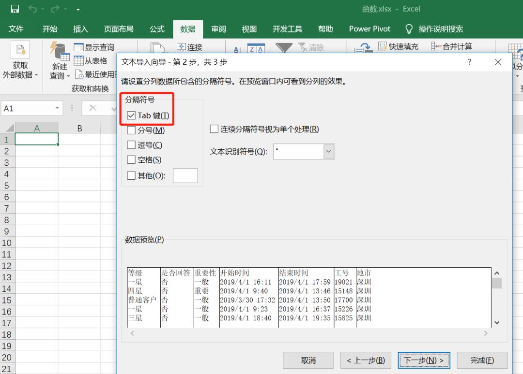Viewport: 523px width, 374px height.
Task: Click Connections (连接) icon
Action: pos(181,47)
